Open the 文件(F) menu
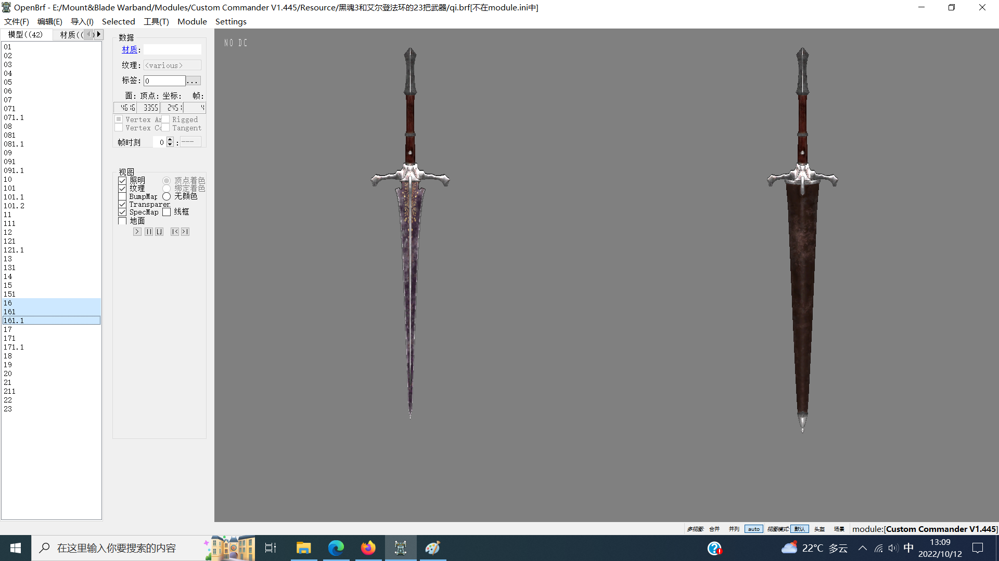 (17, 21)
